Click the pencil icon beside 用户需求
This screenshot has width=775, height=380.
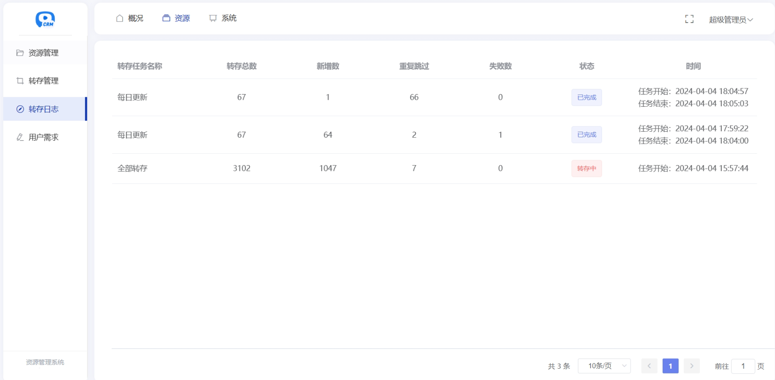20,137
